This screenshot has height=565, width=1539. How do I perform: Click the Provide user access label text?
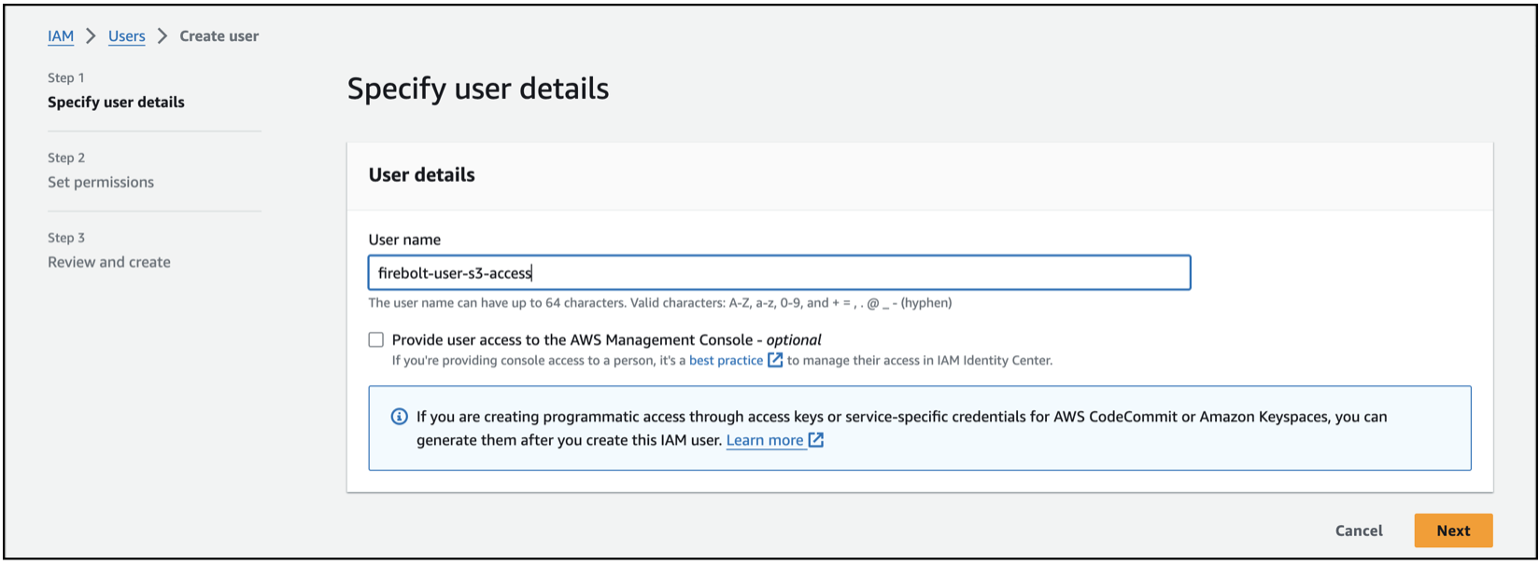click(x=607, y=340)
